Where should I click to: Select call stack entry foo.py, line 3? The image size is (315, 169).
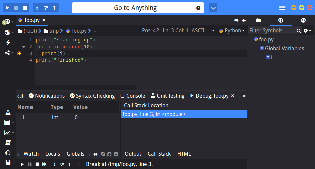[184, 114]
